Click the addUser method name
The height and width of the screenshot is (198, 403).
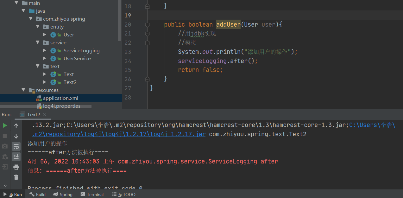[228, 24]
